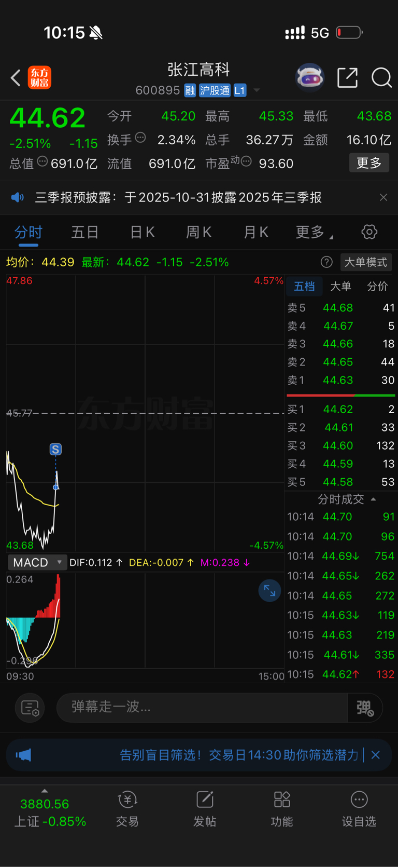The height and width of the screenshot is (867, 398).
Task: Expand the 更多 chart period menu
Action: click(x=314, y=232)
